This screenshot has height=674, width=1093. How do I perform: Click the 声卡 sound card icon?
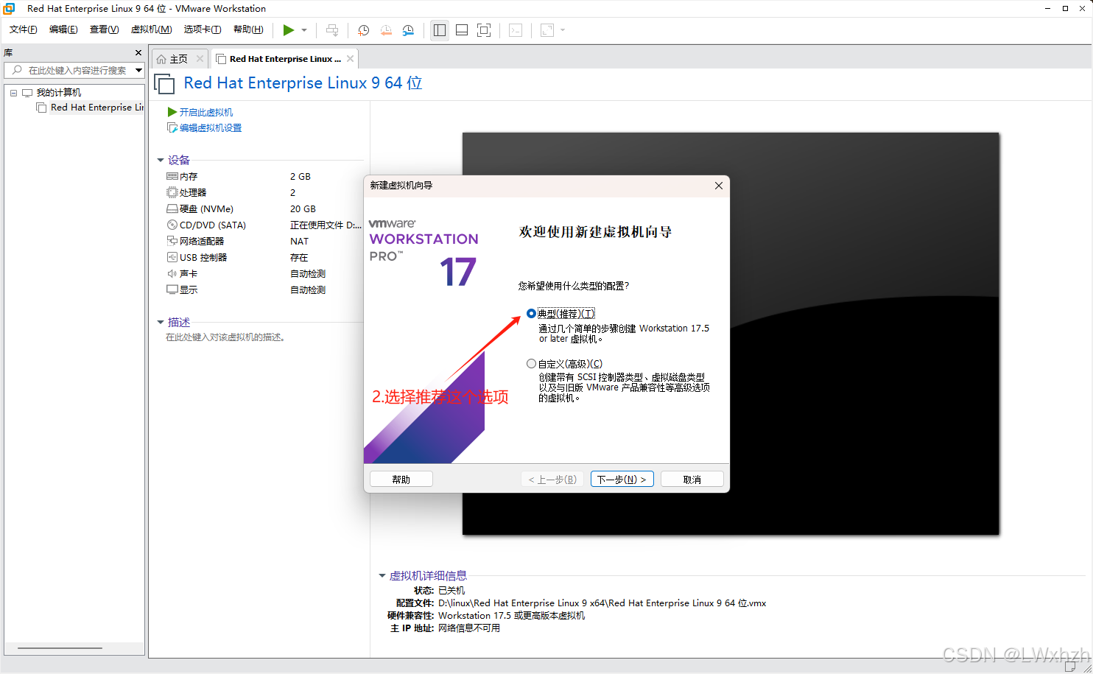[172, 273]
